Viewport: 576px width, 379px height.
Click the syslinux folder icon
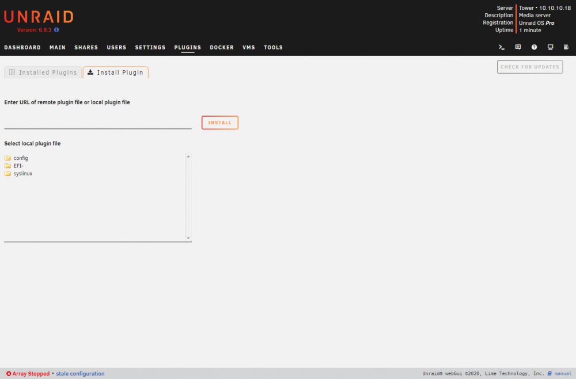(x=7, y=174)
